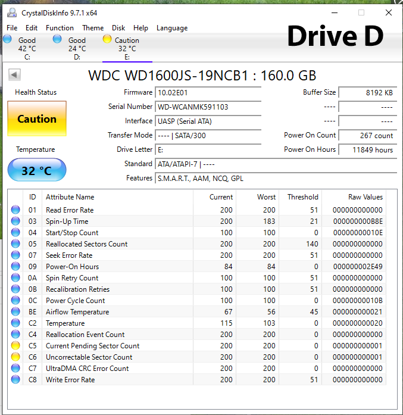Click yellow orb of Current Pending Sector Count
The image size is (403, 415).
click(15, 346)
